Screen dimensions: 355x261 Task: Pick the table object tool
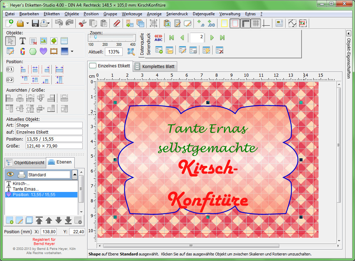pos(64,41)
